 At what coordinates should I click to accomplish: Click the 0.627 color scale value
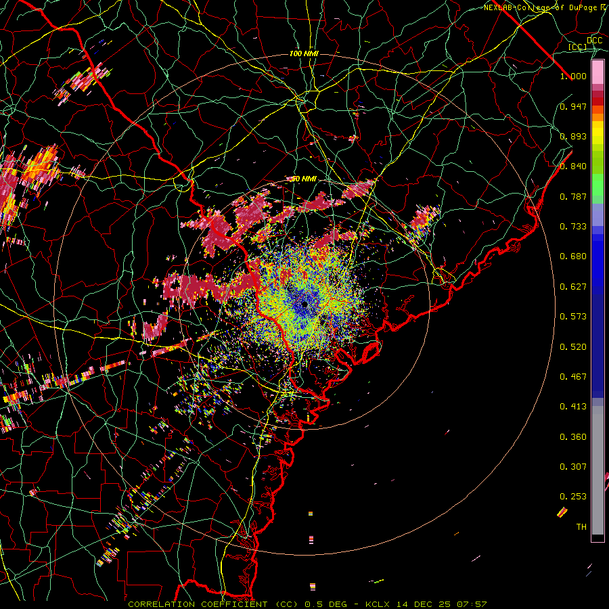pyautogui.click(x=573, y=287)
